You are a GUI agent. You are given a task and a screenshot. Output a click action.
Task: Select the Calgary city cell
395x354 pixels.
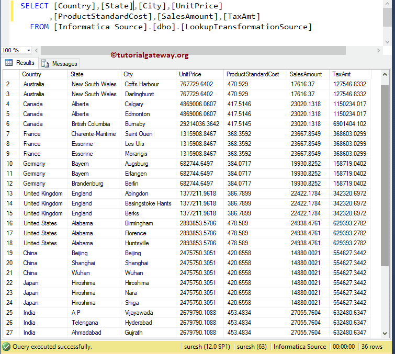[133, 104]
